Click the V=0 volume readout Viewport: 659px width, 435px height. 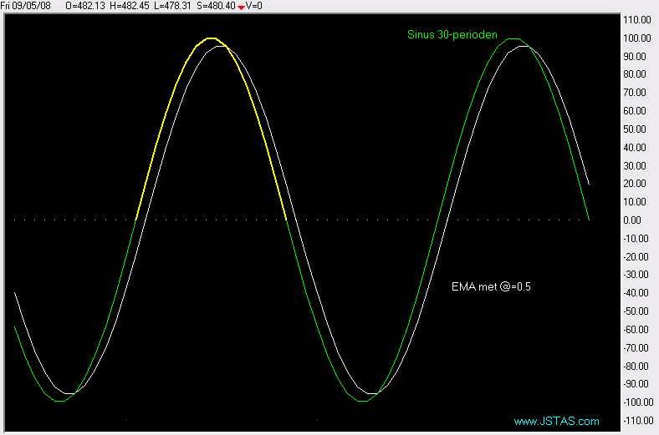(x=254, y=6)
